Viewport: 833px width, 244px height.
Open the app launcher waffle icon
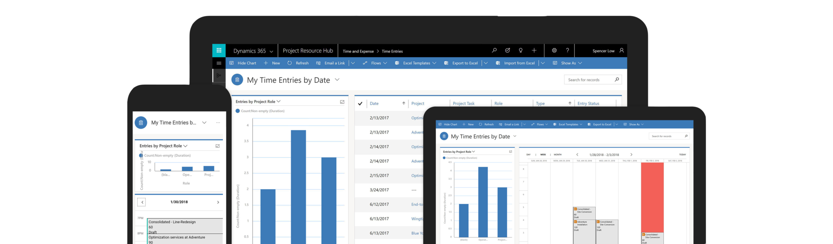219,50
